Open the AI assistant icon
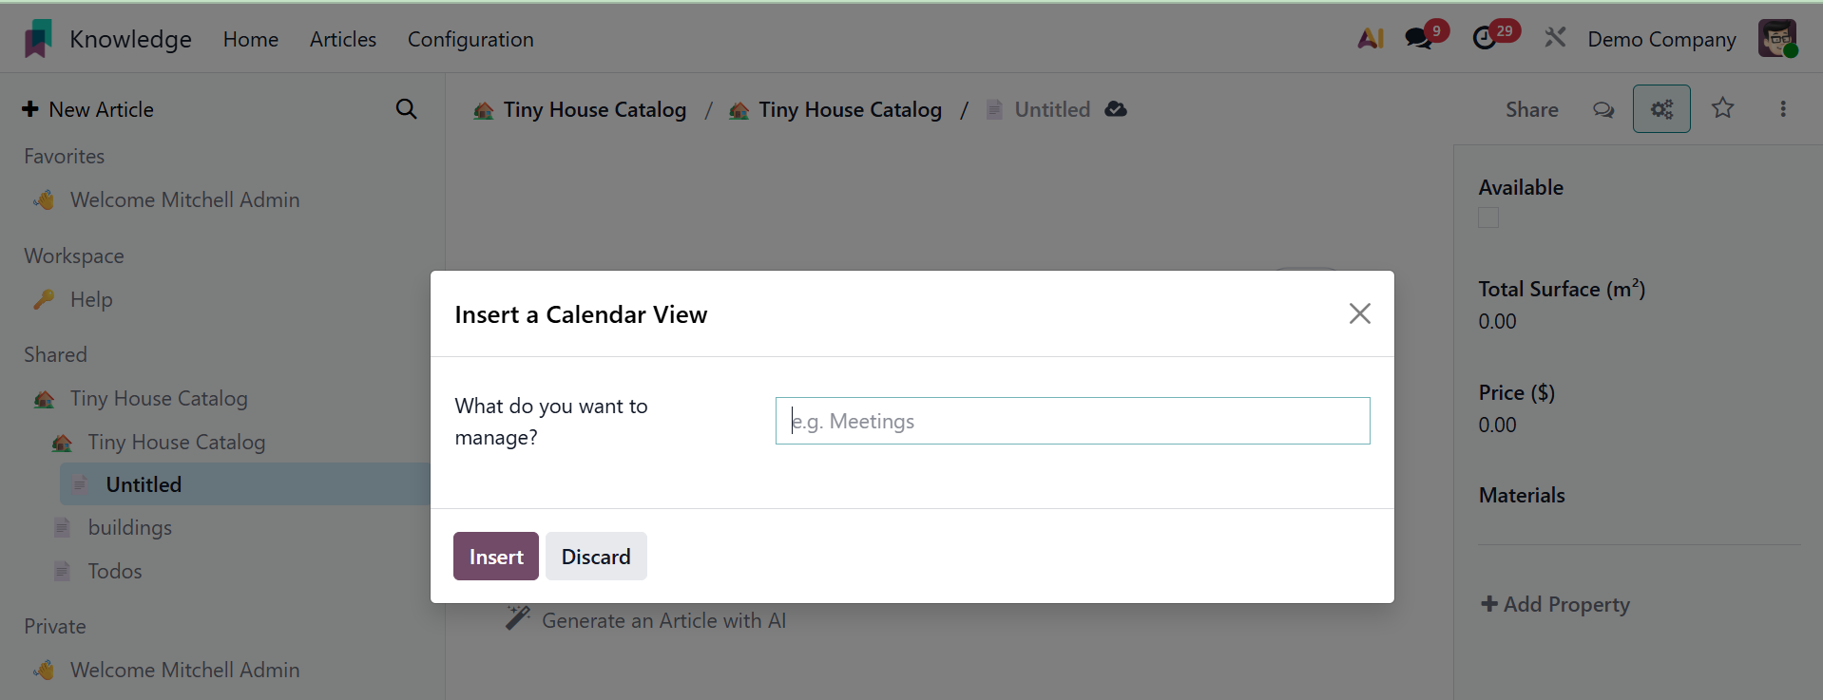Screen dimensions: 1823x700 [1371, 39]
